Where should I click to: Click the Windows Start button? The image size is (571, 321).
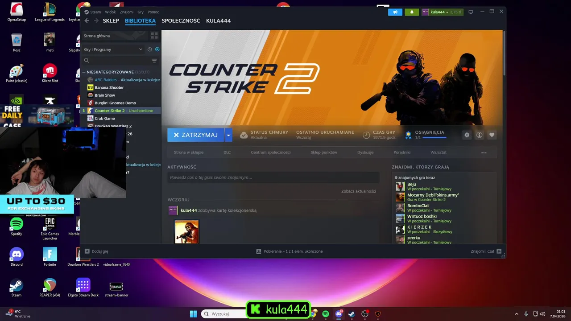(193, 314)
